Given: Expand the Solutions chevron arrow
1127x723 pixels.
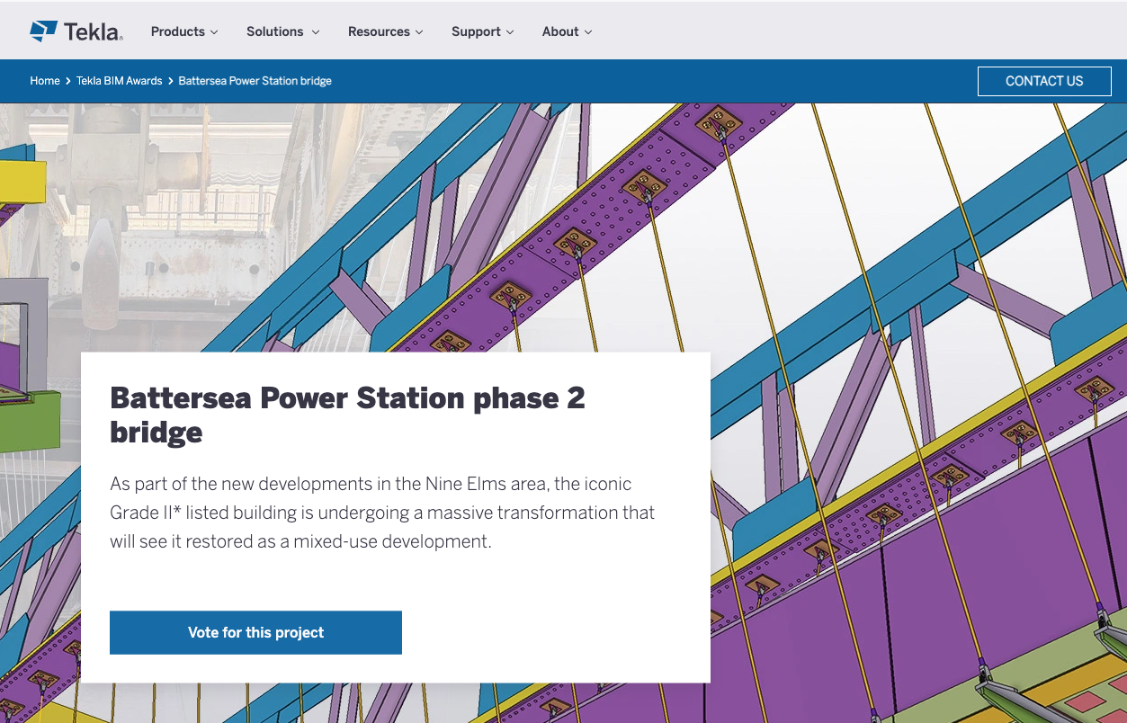Looking at the screenshot, I should (x=316, y=32).
